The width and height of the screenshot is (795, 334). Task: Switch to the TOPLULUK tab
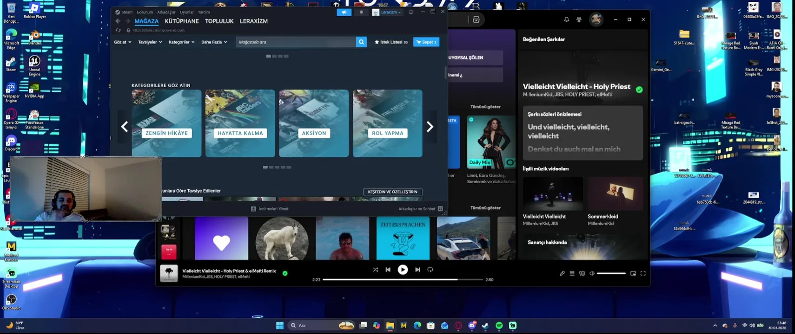[219, 21]
